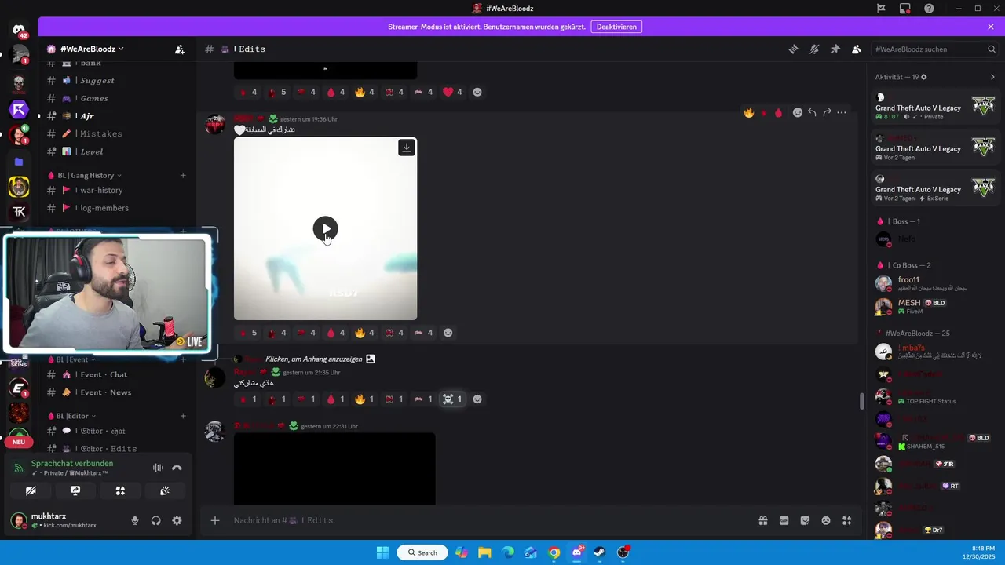Disconnect from voice chat with the hang-up icon

tap(177, 468)
